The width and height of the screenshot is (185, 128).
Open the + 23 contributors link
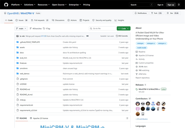point(141,119)
